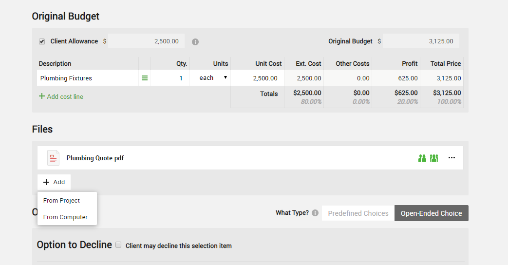Click the Add files dropdown button
This screenshot has width=508, height=265.
point(54,182)
